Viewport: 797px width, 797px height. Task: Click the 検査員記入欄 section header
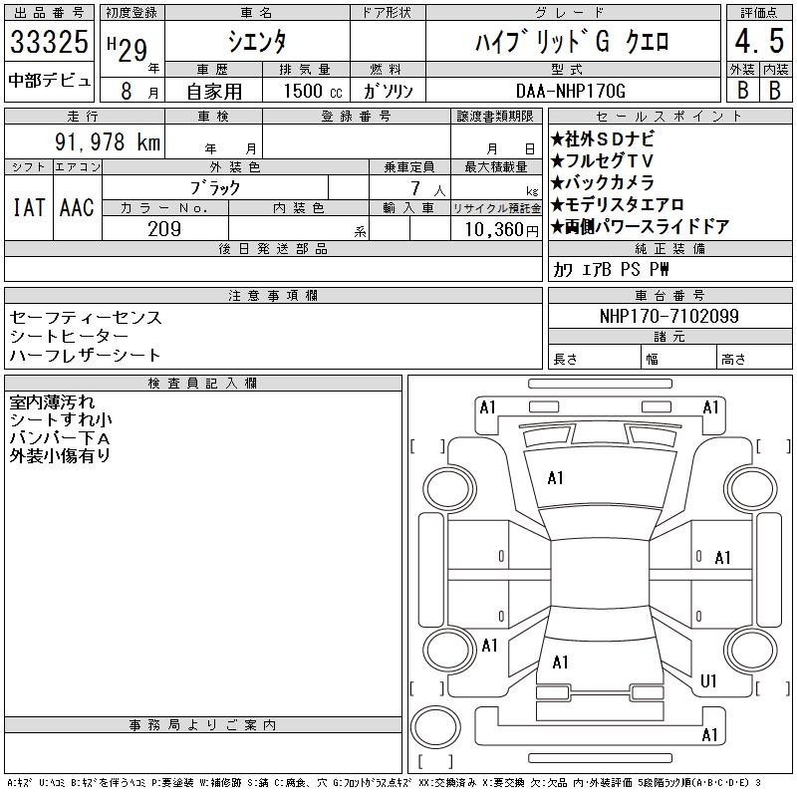tap(203, 384)
